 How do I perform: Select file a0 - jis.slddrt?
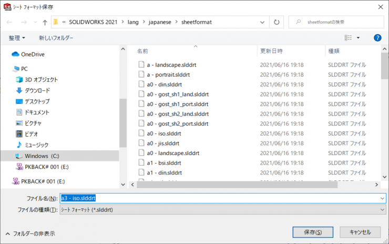tap(163, 144)
